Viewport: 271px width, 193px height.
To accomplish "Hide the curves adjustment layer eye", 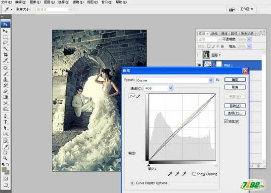I will [199, 65].
